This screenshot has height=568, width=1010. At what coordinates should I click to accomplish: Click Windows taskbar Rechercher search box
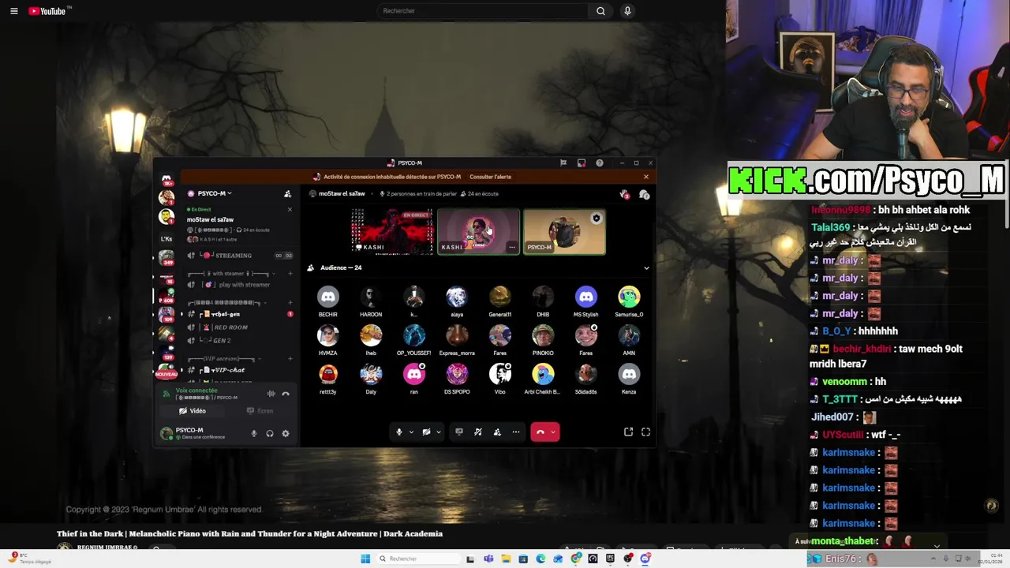(x=418, y=559)
